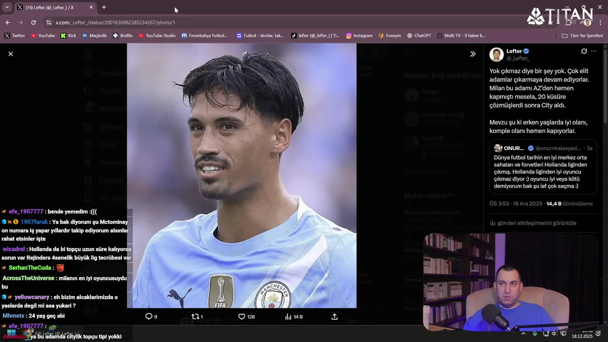Screen dimensions: 608x342
Task: Expand the 'Tüm Yer İşaretleri' bookmarks folder
Action: coord(582,36)
